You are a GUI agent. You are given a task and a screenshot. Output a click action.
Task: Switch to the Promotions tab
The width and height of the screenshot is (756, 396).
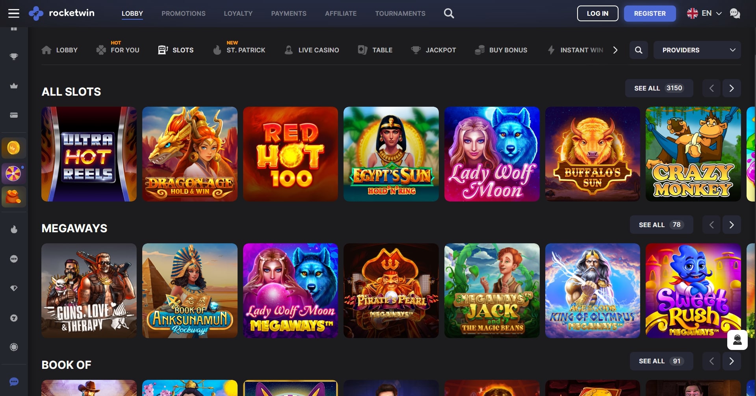click(x=183, y=13)
